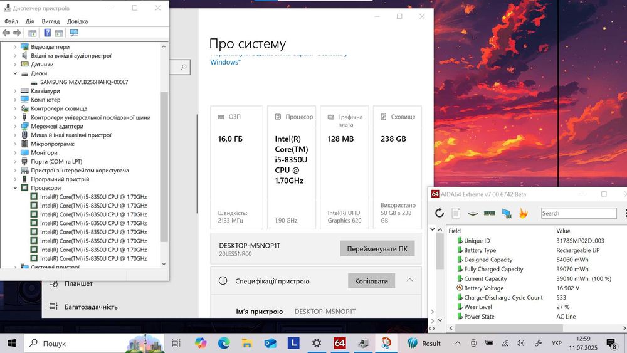This screenshot has height=353, width=627.
Task: Click the Back arrow in Device Manager toolbar
Action: tap(6, 33)
